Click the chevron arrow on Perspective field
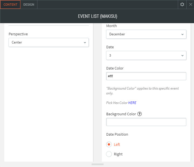Screen dimensions: 194x167 tap(85, 42)
